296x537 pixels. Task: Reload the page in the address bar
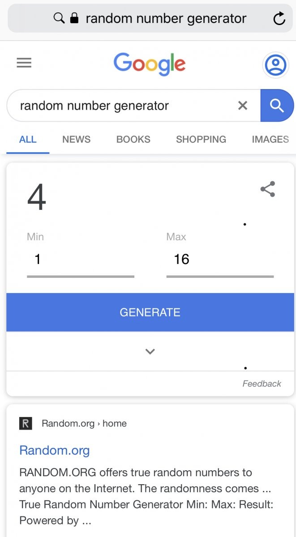tap(279, 18)
